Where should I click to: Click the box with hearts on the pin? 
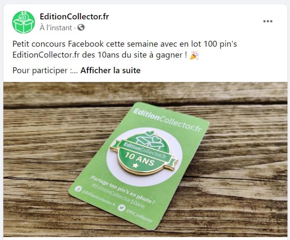tap(150, 140)
